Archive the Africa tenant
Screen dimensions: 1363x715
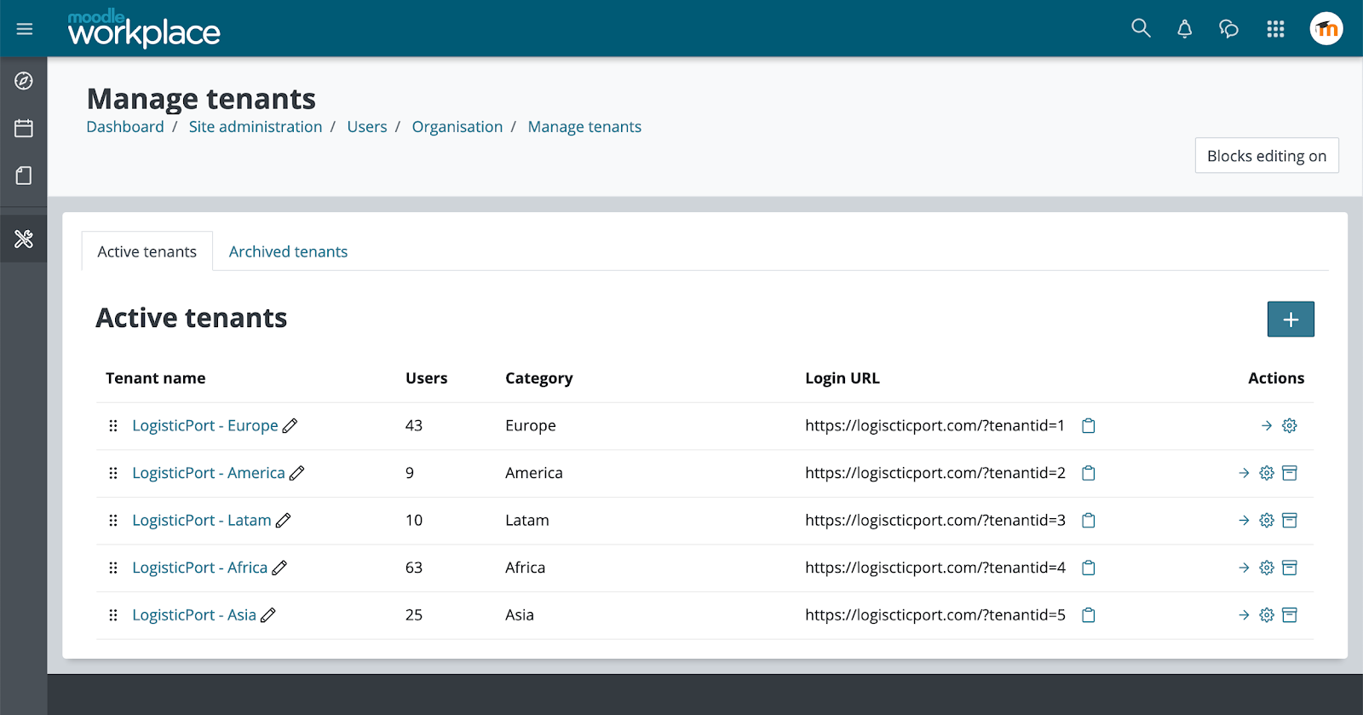tap(1290, 568)
